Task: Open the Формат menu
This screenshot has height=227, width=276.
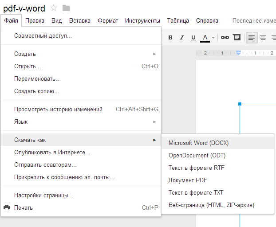Action: (x=108, y=20)
